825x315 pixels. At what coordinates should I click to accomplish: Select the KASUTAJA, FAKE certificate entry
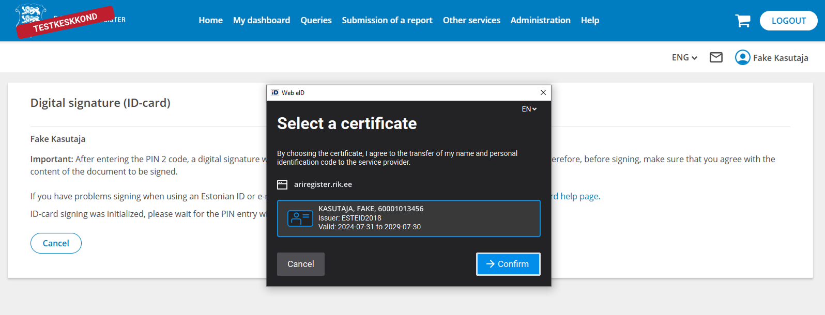(408, 218)
